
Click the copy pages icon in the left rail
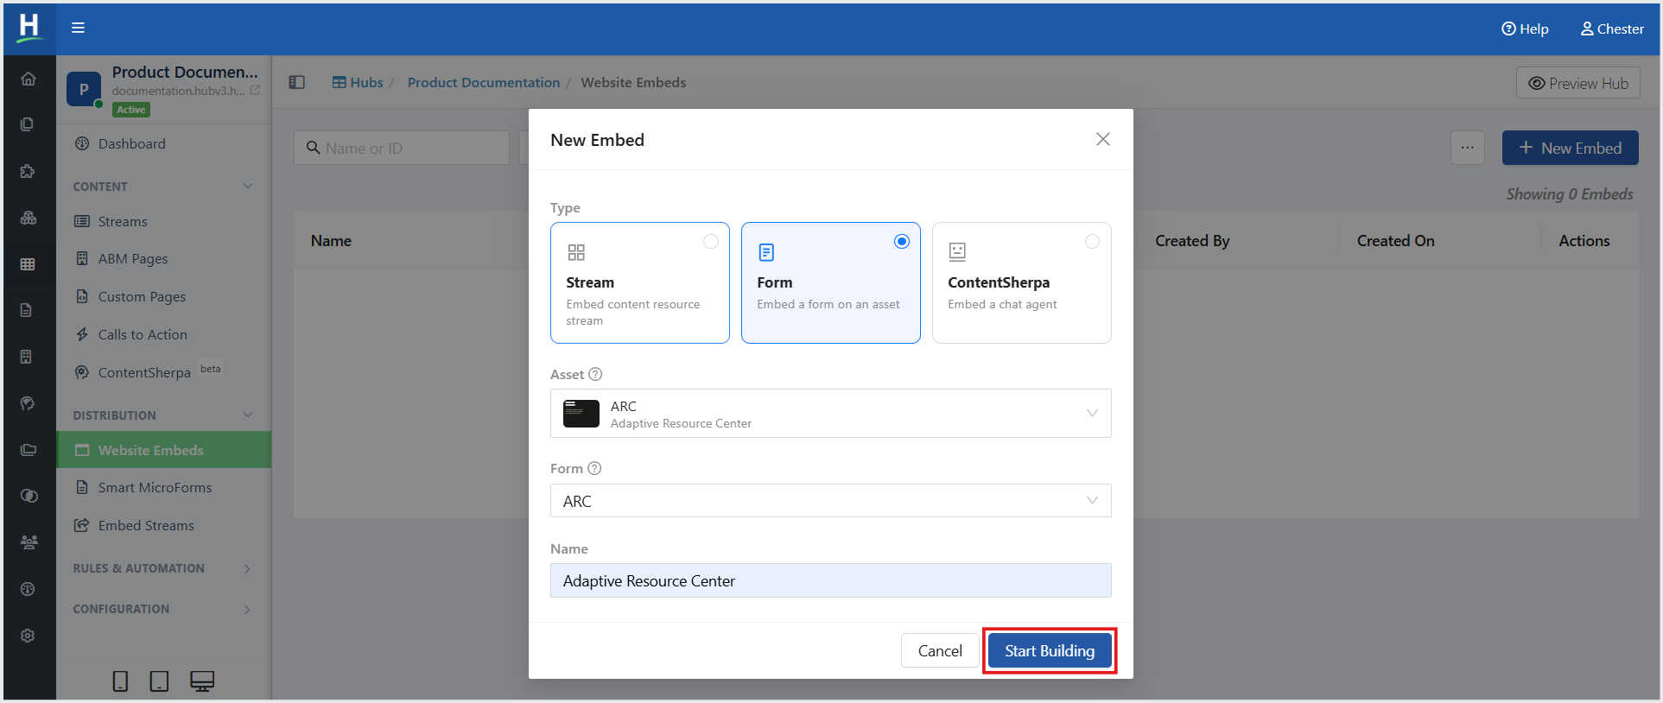click(28, 124)
